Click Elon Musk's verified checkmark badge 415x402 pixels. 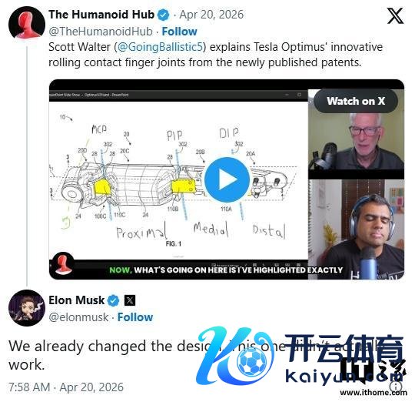pyautogui.click(x=114, y=300)
